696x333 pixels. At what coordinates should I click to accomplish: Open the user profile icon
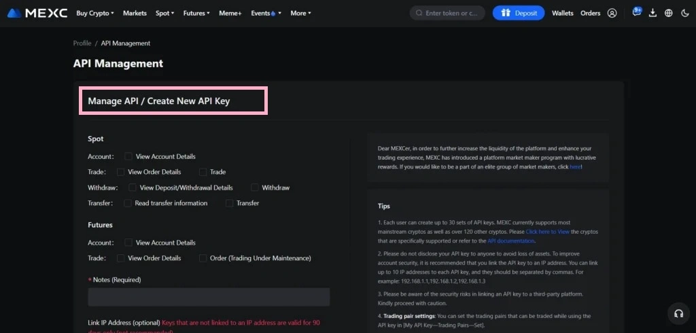tap(612, 14)
